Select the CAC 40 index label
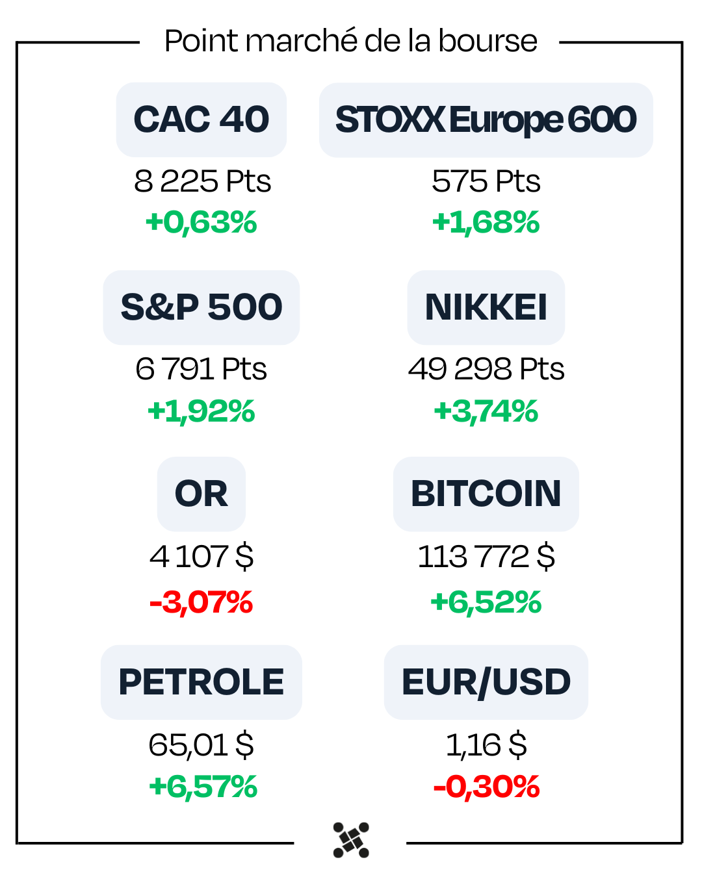Viewport: 702px width, 877px height. click(201, 120)
